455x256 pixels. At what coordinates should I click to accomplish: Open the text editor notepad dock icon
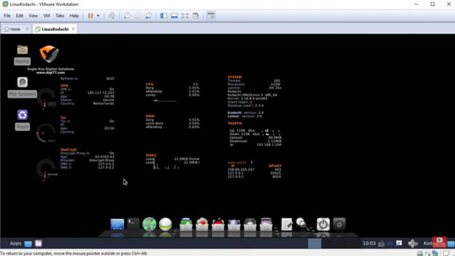click(x=287, y=224)
